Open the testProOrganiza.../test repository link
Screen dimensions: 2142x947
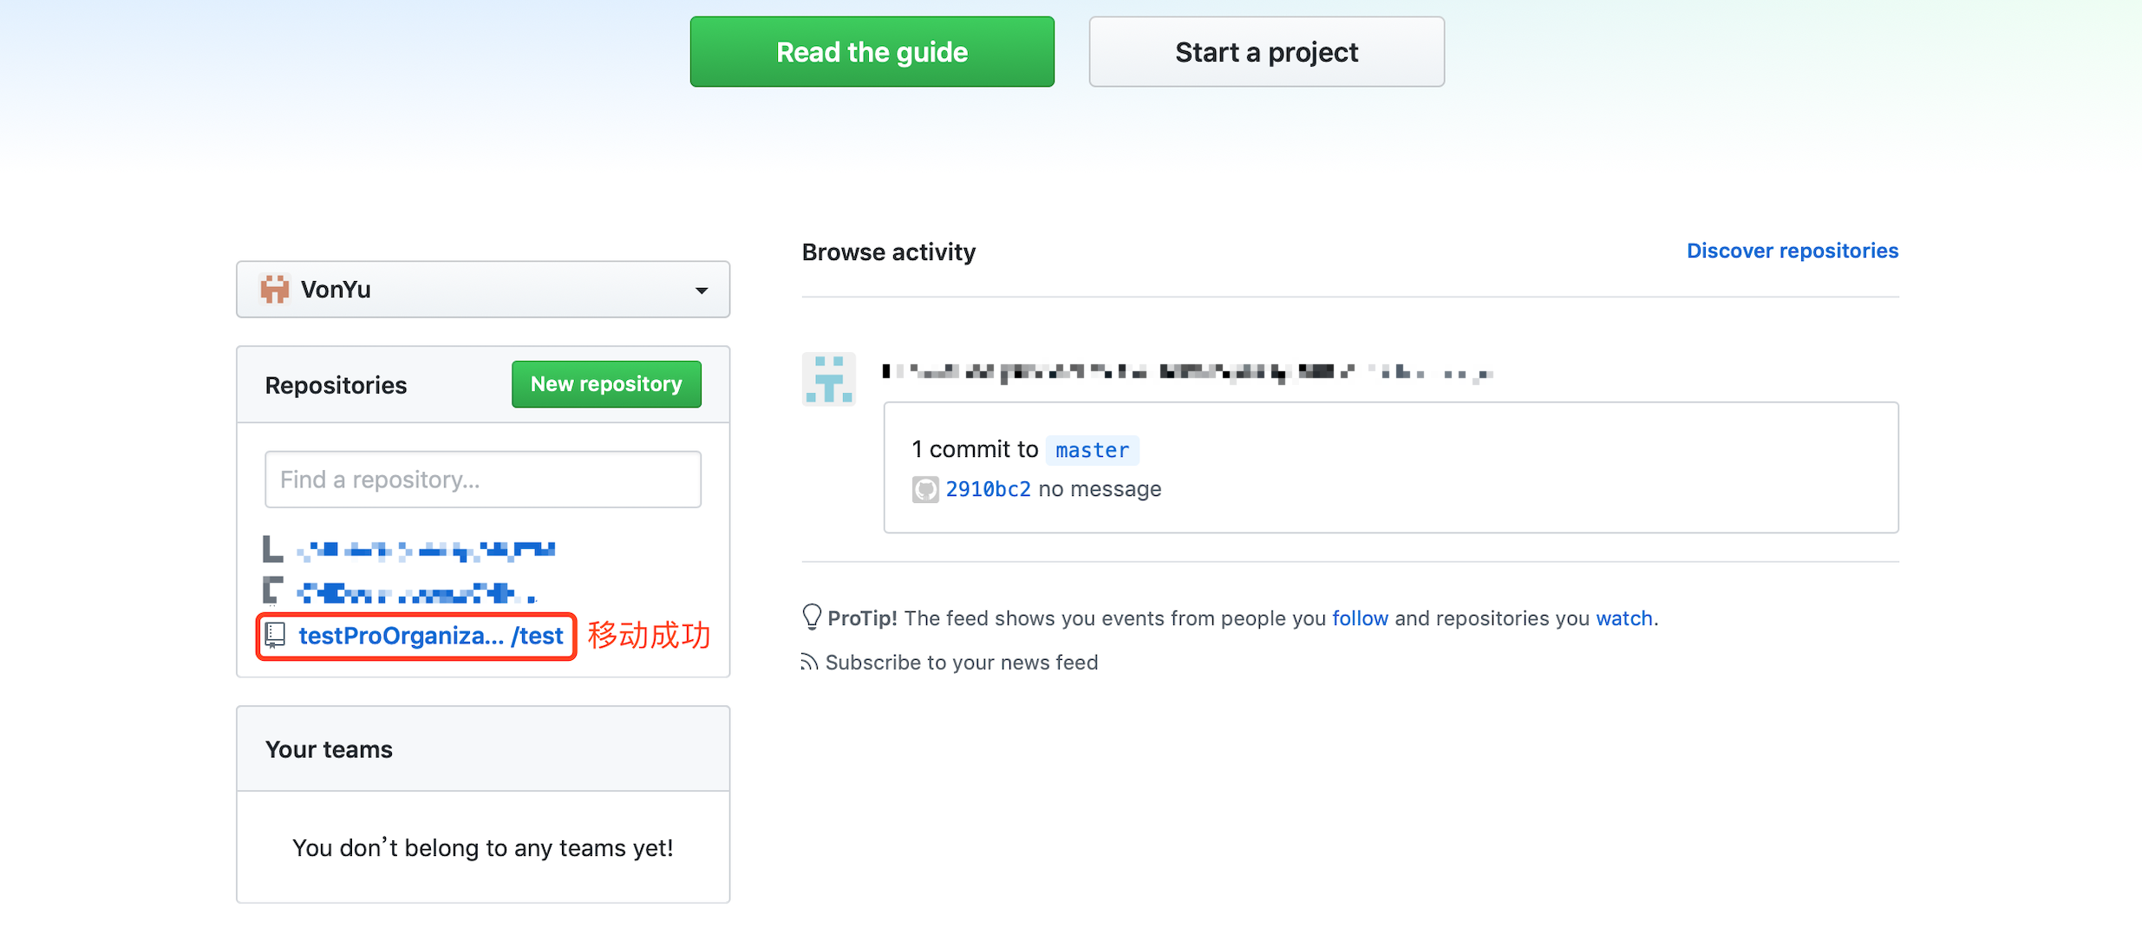point(431,636)
